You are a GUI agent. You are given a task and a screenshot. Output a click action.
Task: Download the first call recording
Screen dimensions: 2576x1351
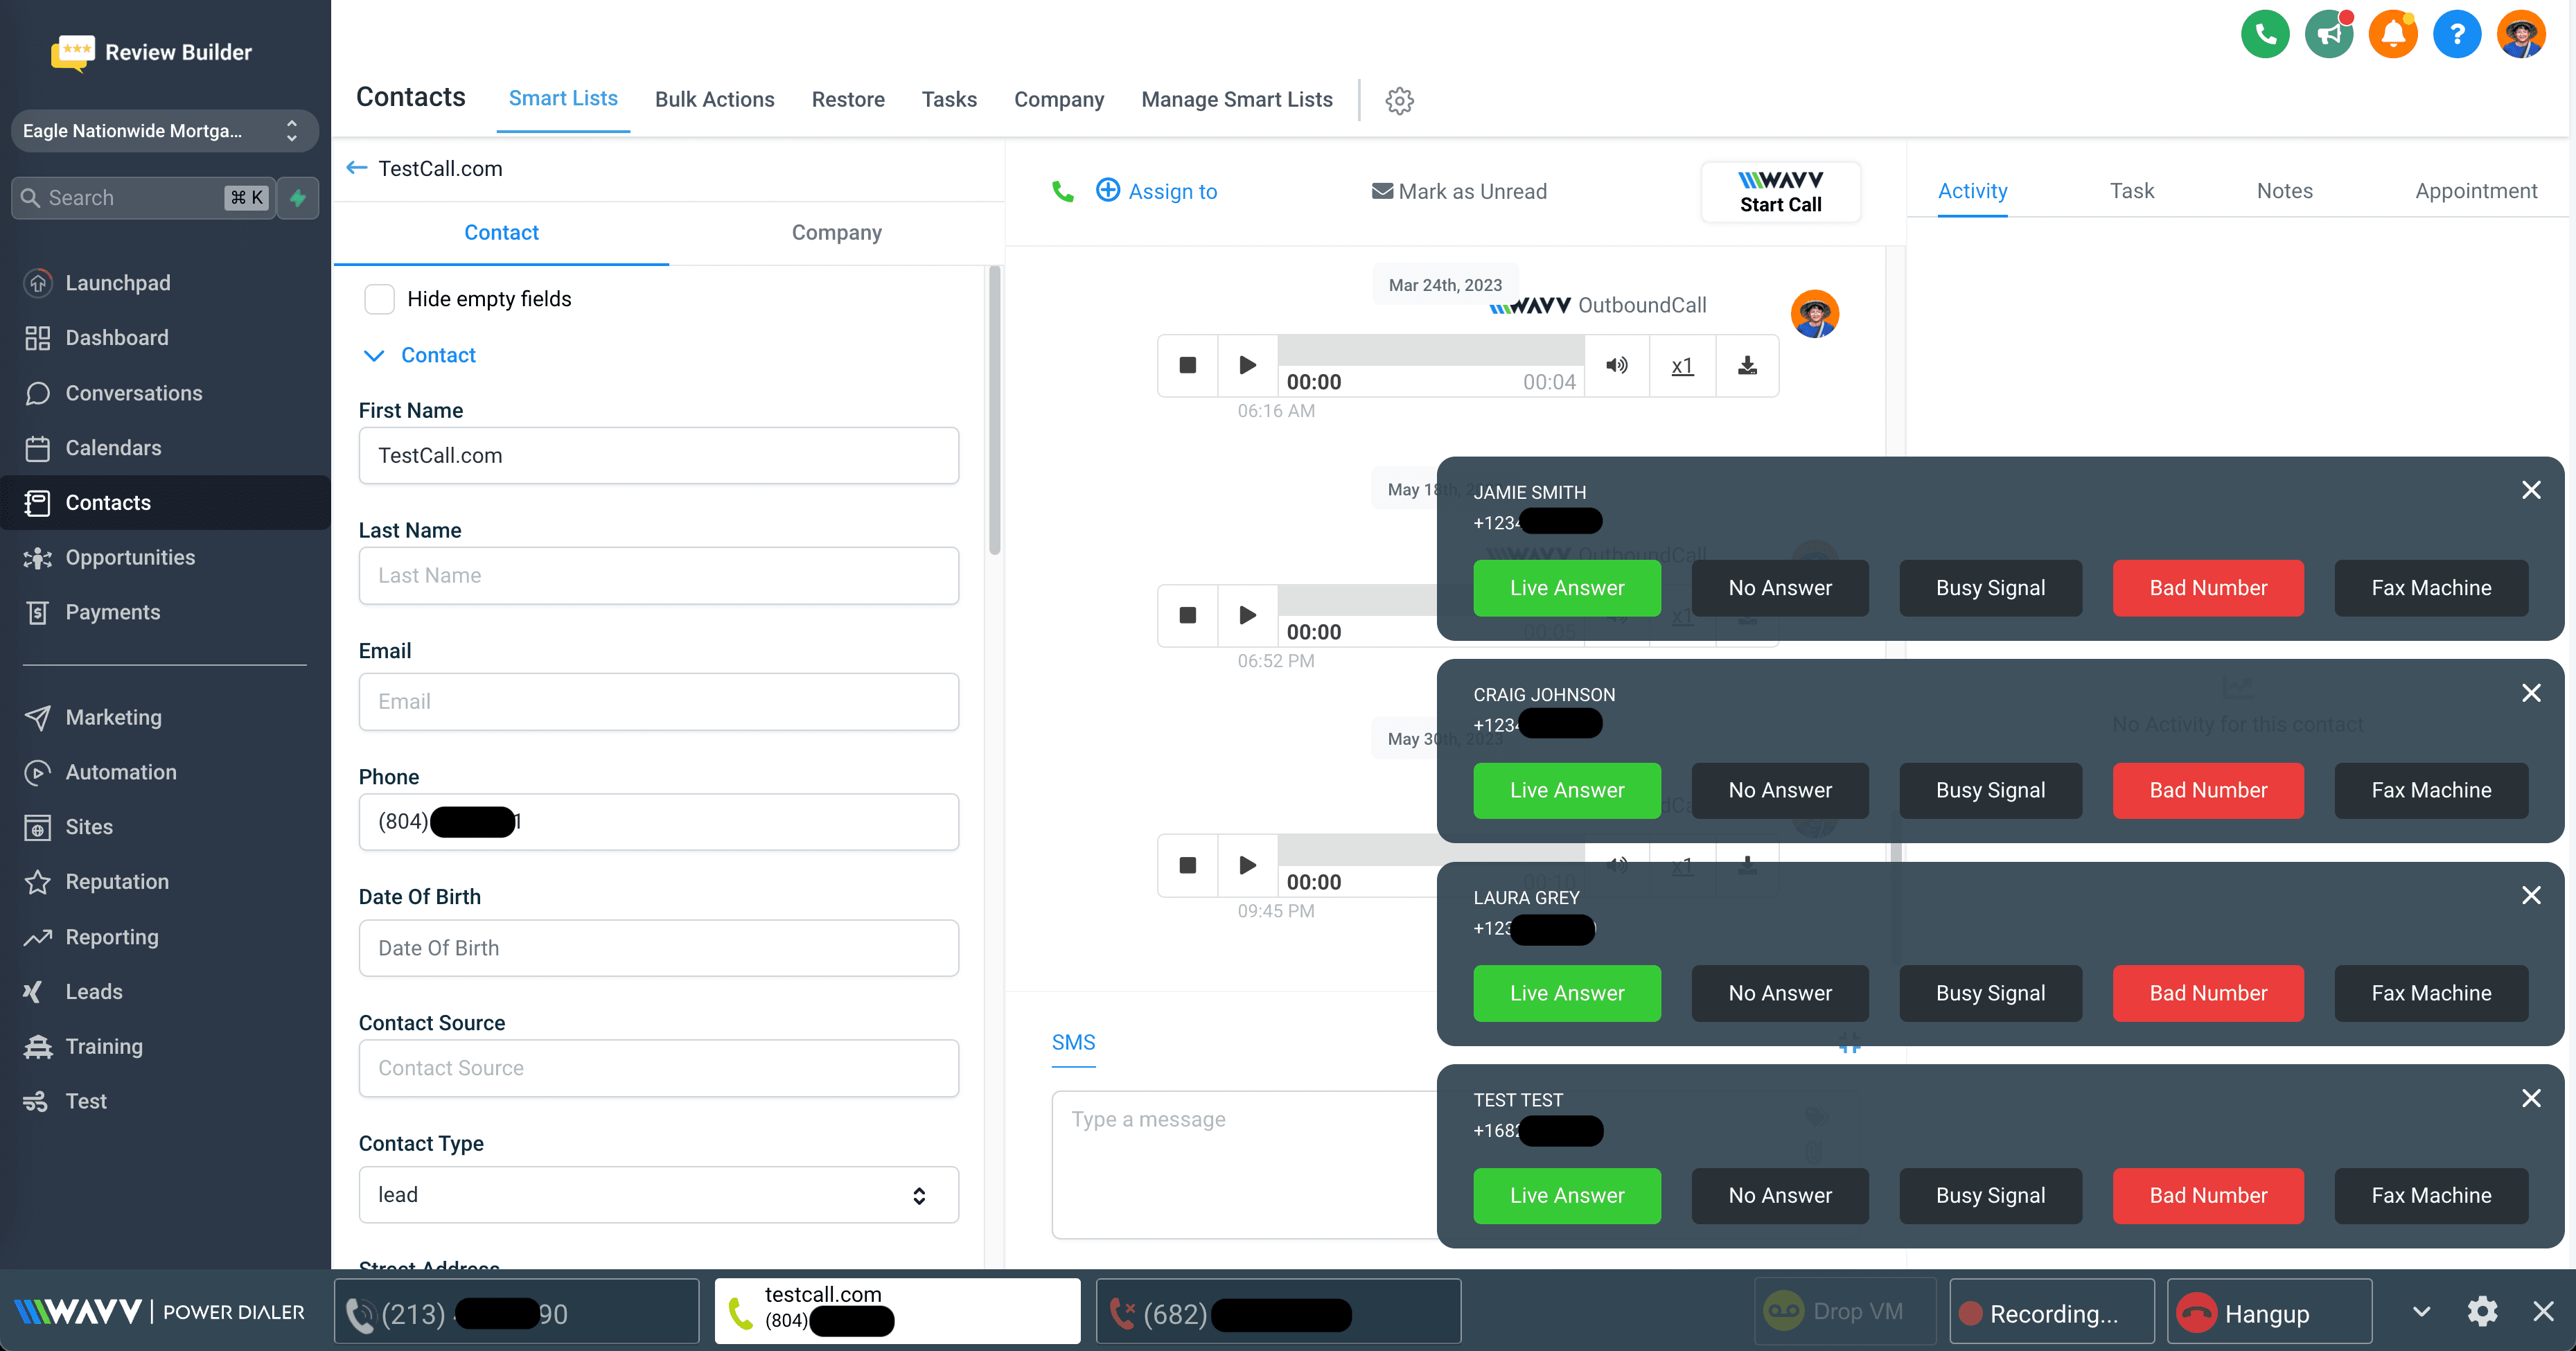coord(1746,365)
